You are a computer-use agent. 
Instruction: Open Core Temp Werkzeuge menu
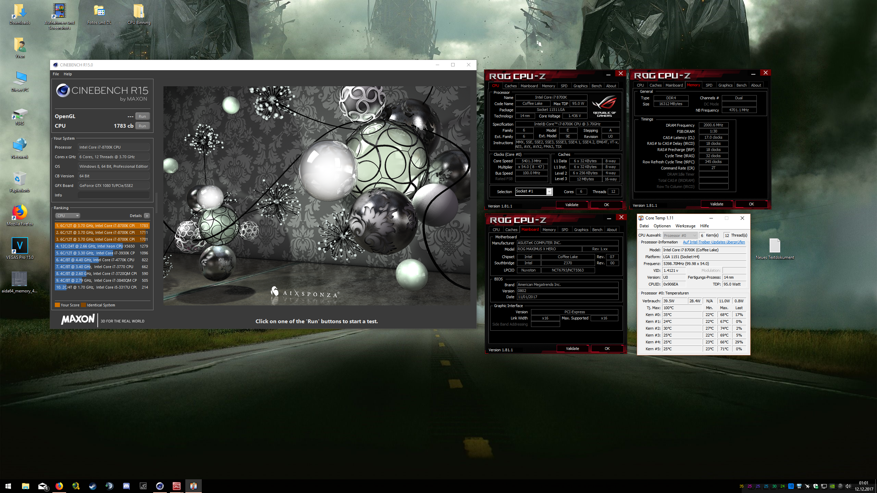(685, 226)
